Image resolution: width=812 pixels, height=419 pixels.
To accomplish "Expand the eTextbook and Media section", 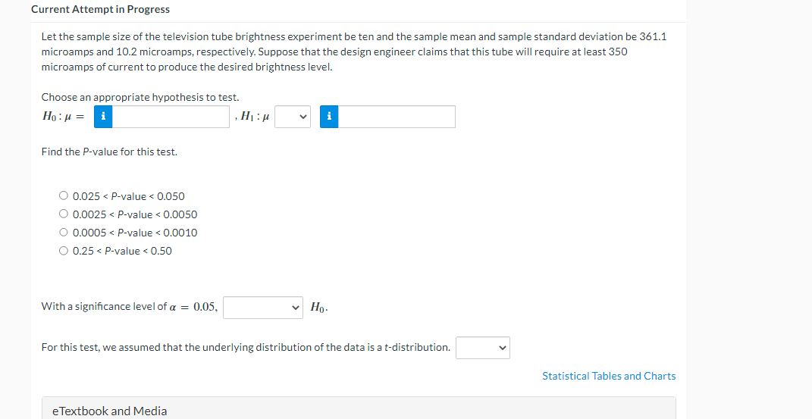I will 359,411.
